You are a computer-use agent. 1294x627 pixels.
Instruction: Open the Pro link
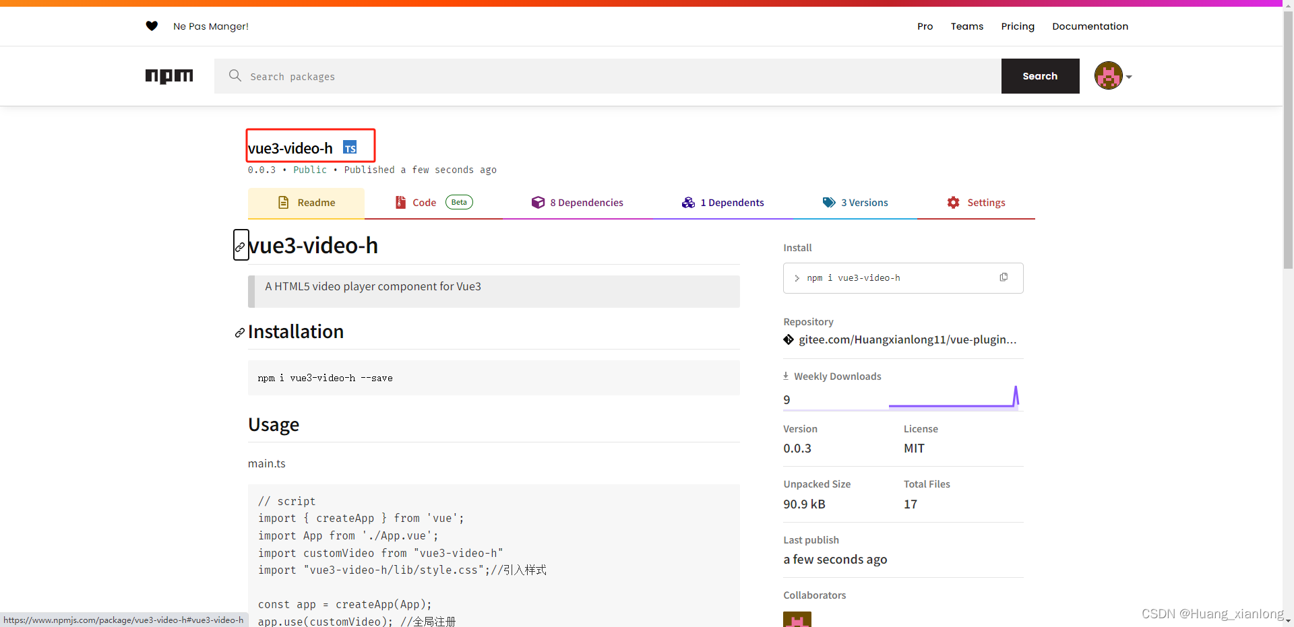(x=925, y=26)
